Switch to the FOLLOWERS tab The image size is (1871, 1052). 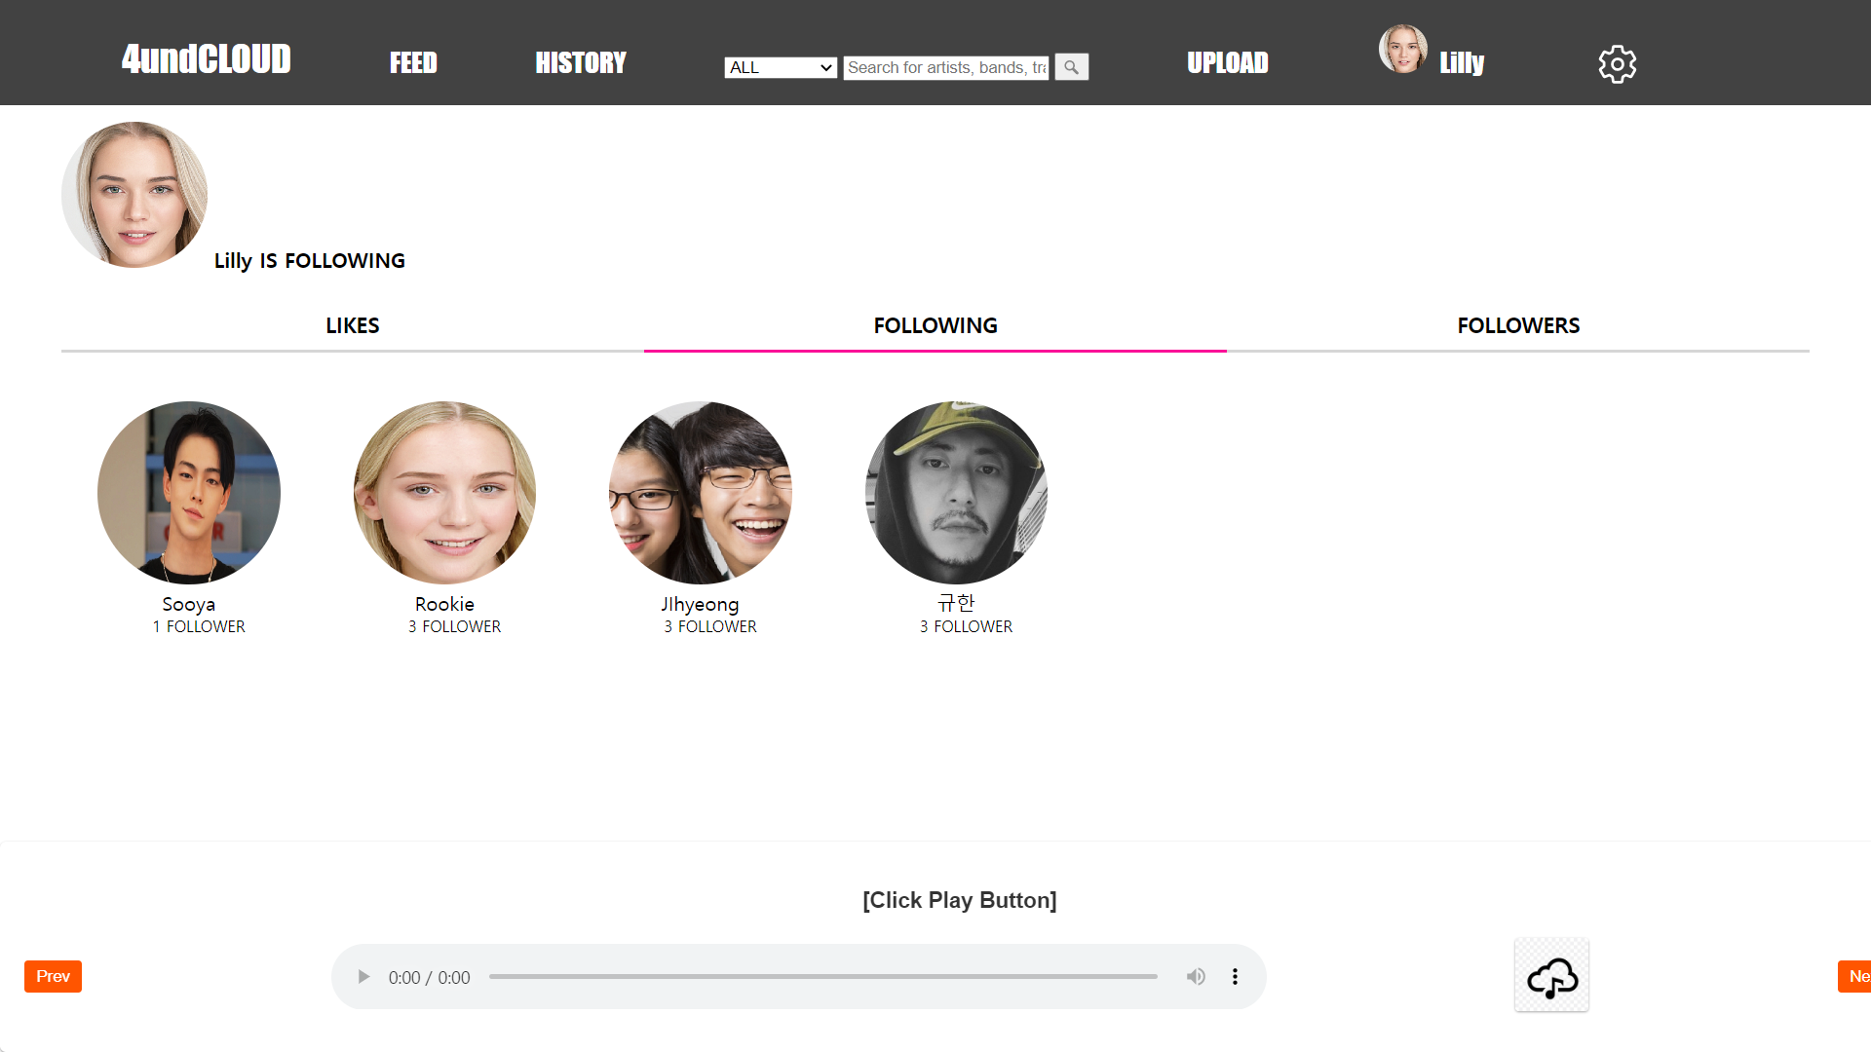click(x=1517, y=325)
